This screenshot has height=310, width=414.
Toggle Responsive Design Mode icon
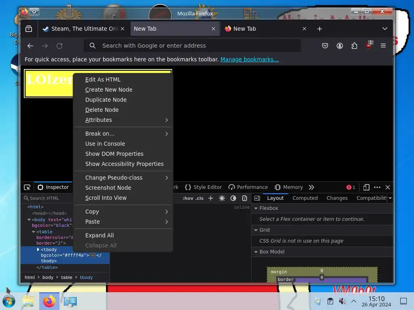click(x=366, y=187)
